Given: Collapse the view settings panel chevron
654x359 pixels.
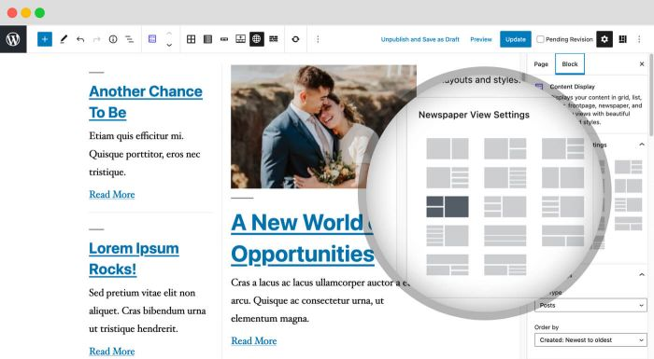Looking at the screenshot, I should pyautogui.click(x=642, y=145).
